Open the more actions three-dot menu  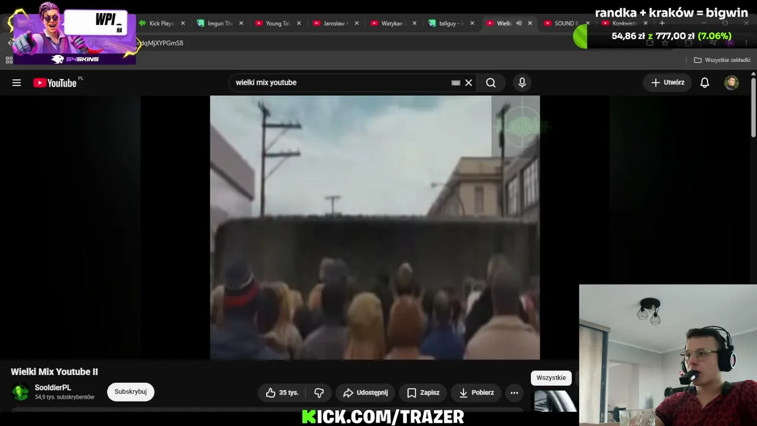point(514,392)
